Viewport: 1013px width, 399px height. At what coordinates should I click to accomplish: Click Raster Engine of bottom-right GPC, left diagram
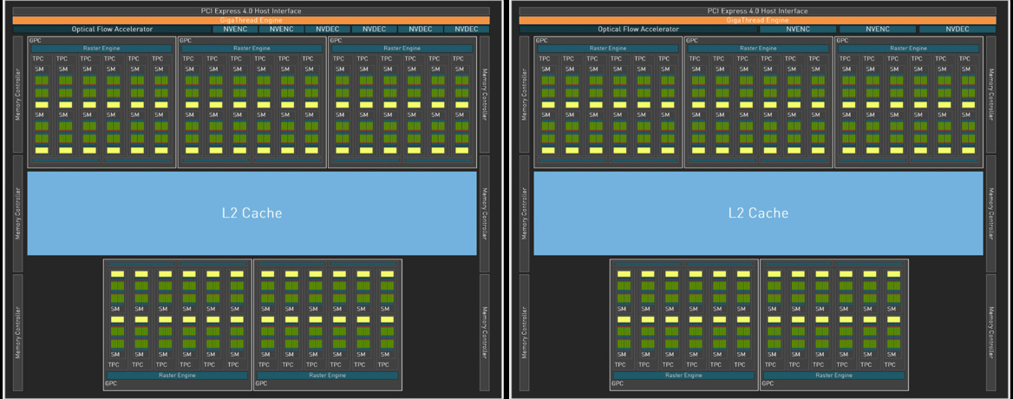[327, 375]
